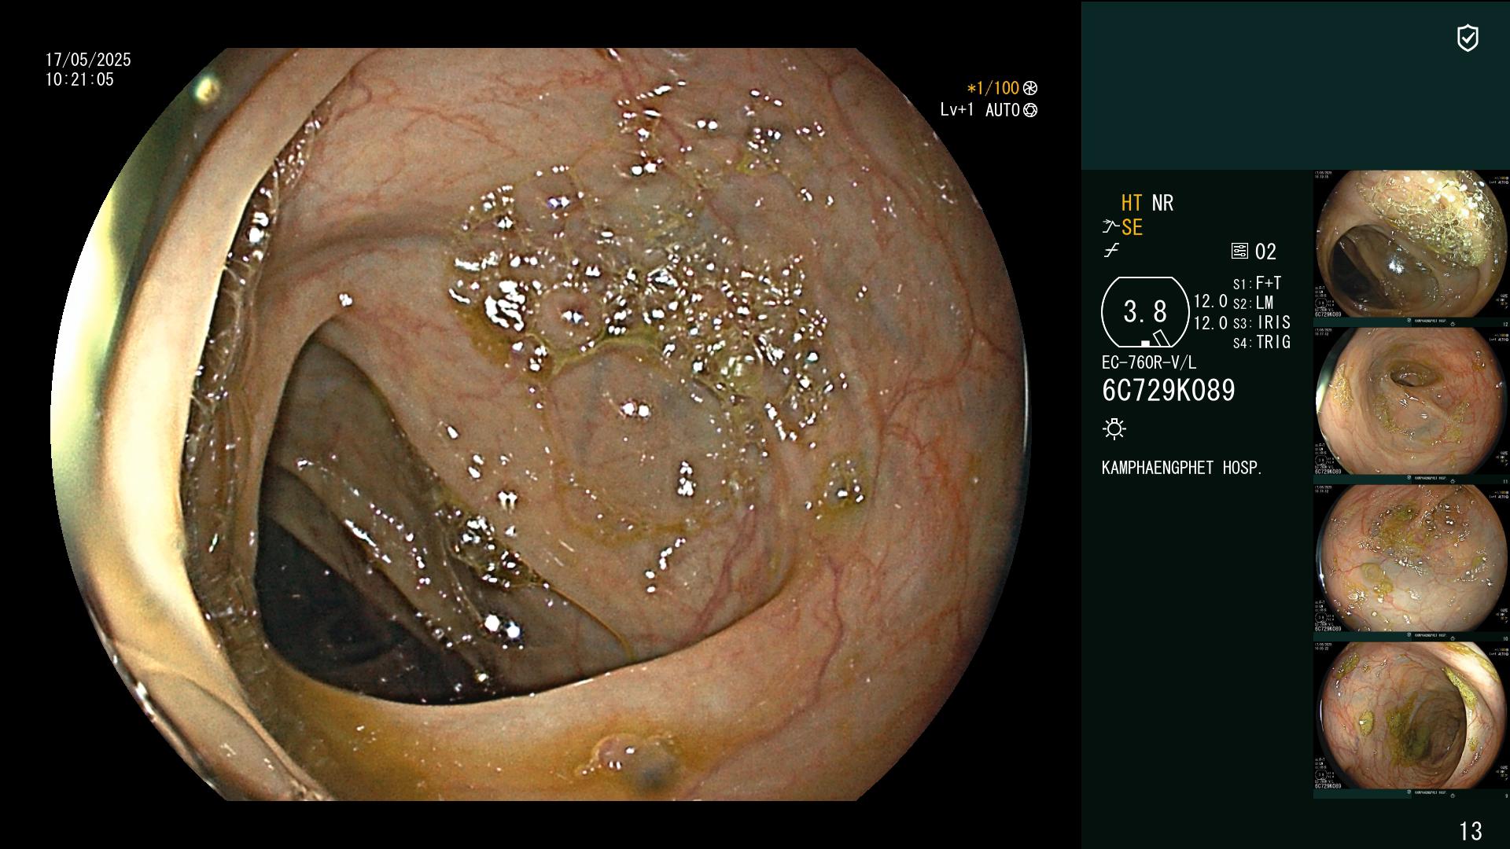Click the orange SE indicator
The width and height of the screenshot is (1510, 849).
coord(1132,228)
